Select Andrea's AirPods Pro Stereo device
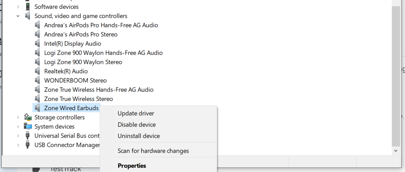Image resolution: width=405 pixels, height=172 pixels. [81, 34]
